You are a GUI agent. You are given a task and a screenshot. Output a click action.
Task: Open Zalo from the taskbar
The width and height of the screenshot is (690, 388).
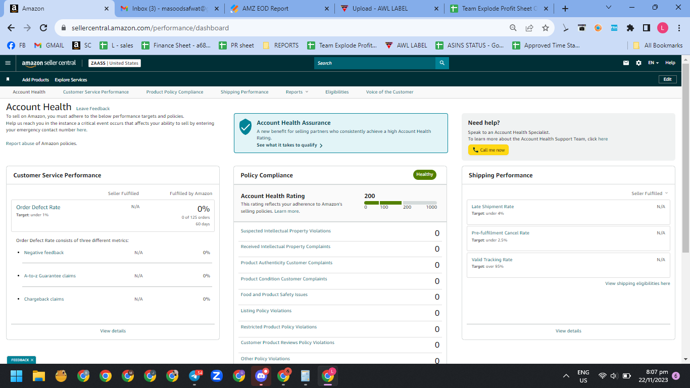click(x=217, y=376)
